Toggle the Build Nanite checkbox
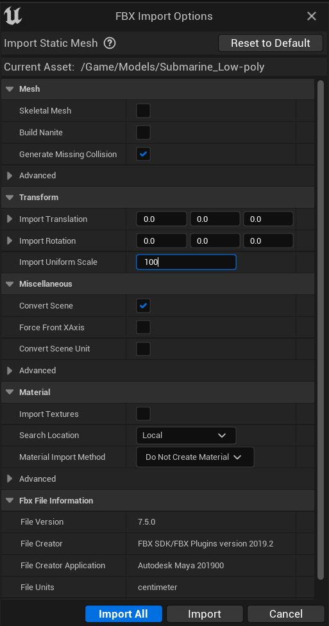 pyautogui.click(x=144, y=133)
